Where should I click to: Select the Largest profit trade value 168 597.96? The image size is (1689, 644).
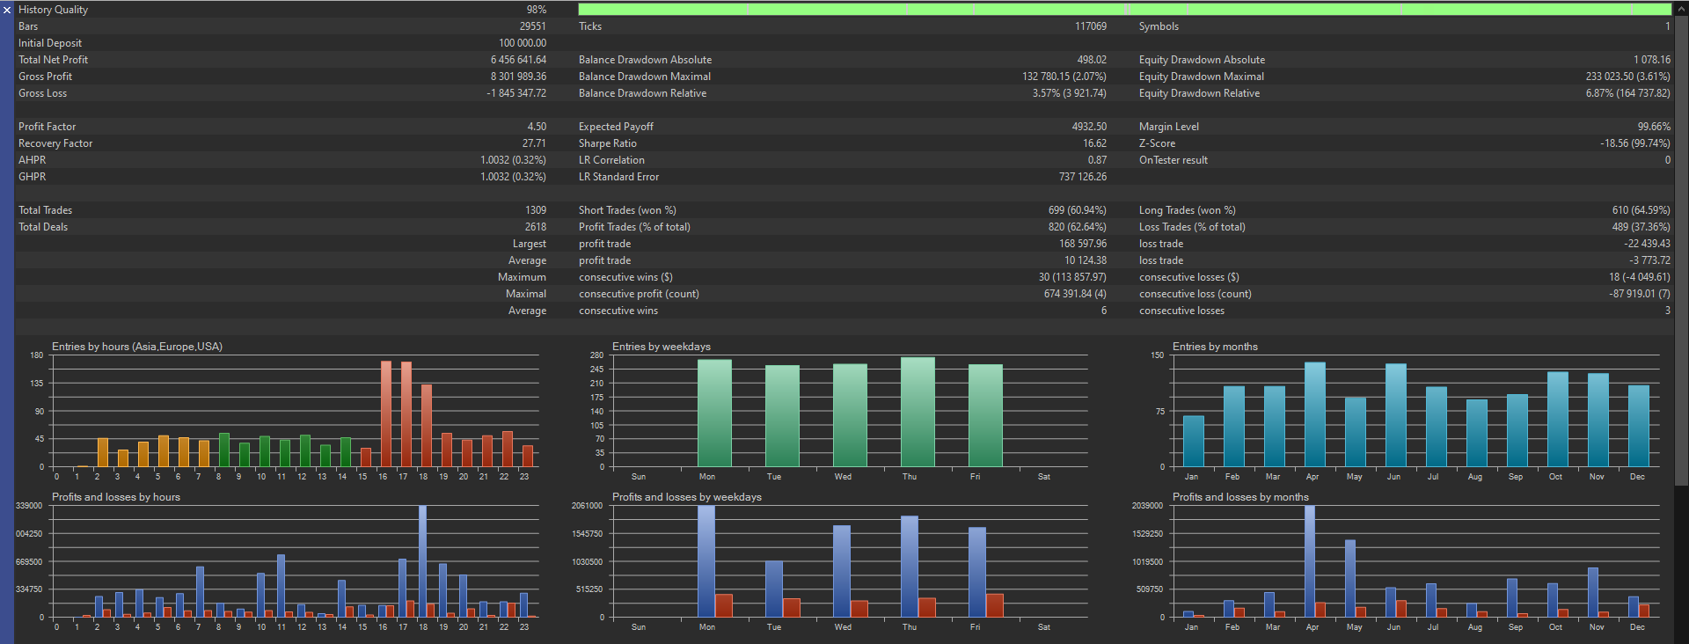tap(1083, 244)
